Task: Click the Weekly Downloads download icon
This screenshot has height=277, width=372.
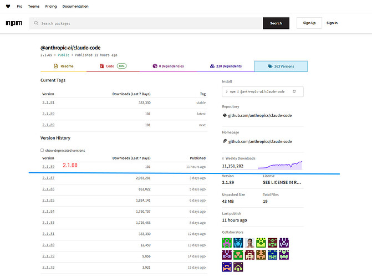Action: coord(223,158)
